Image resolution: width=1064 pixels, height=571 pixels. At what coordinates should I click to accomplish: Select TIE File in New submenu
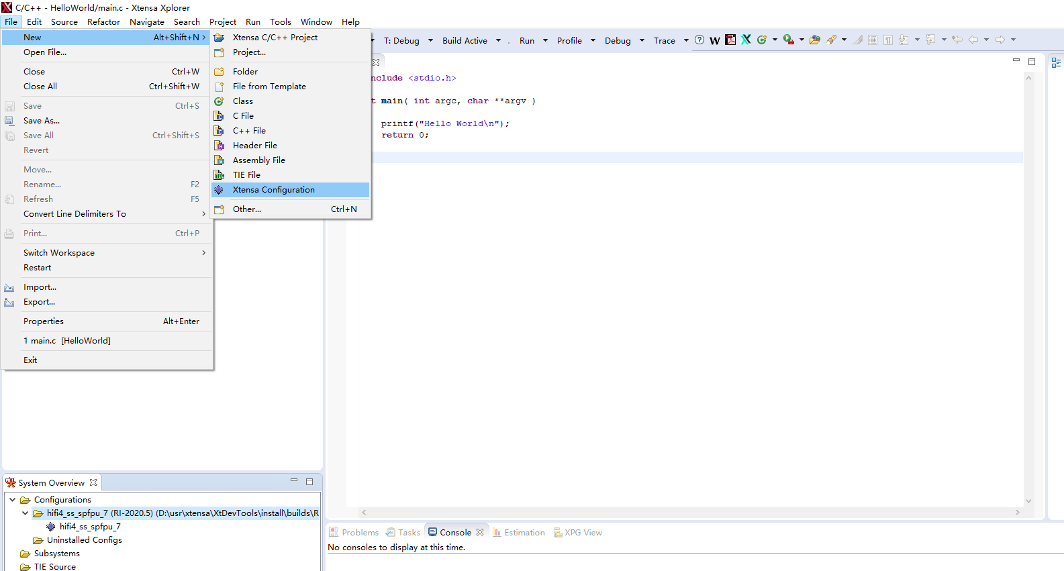point(246,175)
